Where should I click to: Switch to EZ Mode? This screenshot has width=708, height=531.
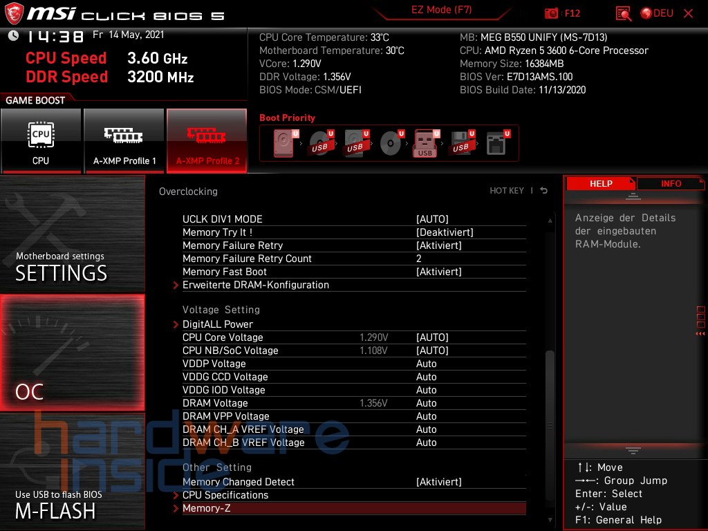442,10
